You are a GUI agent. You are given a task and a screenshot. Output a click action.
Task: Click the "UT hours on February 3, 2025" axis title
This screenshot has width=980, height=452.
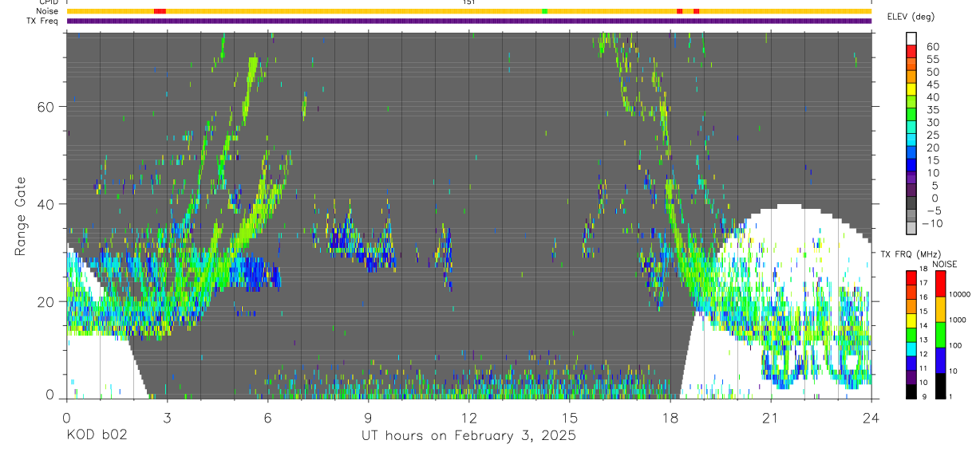469,436
